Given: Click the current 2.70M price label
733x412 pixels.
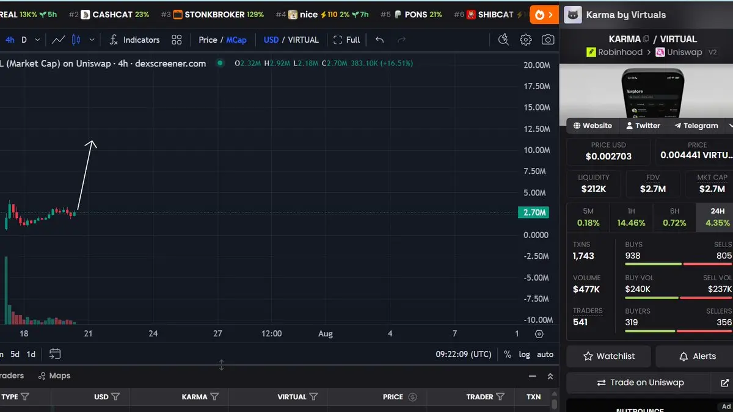Looking at the screenshot, I should pyautogui.click(x=533, y=212).
